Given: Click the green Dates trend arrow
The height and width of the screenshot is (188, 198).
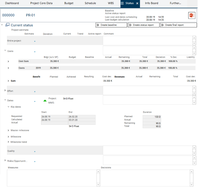Looking at the screenshot, I should (x=45, y=101).
